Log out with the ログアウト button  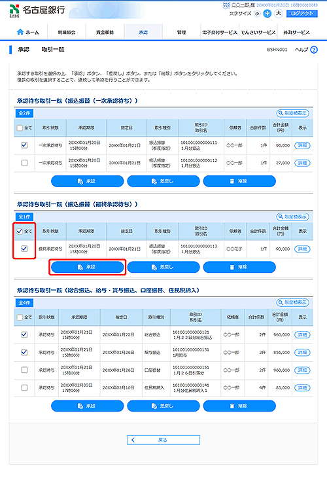301,13
